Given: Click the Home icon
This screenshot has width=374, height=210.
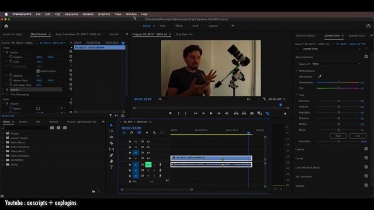Looking at the screenshot, I should click(x=6, y=26).
